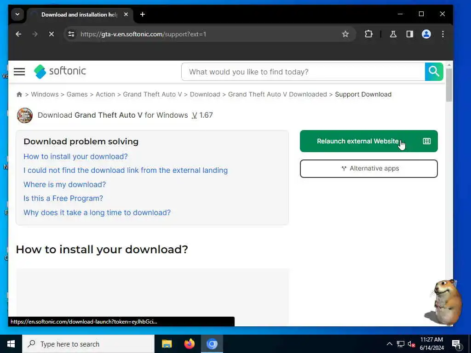This screenshot has height=353, width=471.
Task: Open the Windows Start menu
Action: pyautogui.click(x=11, y=344)
